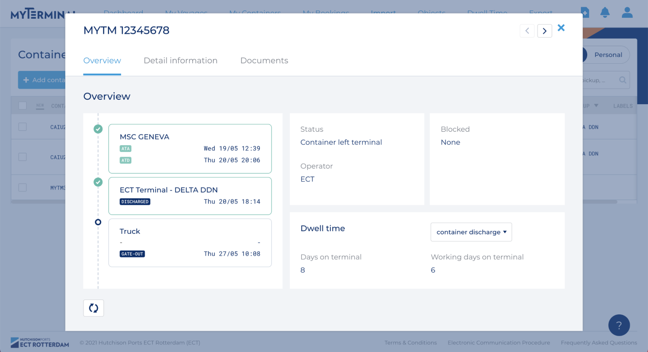This screenshot has height=352, width=648.
Task: Close the container details dialog
Action: 561,28
